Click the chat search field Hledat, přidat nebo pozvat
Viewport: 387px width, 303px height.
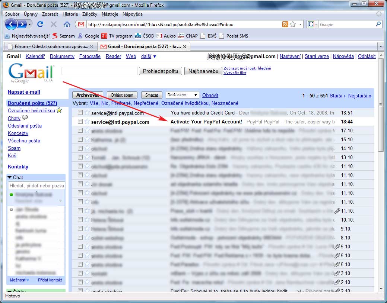coord(37,186)
